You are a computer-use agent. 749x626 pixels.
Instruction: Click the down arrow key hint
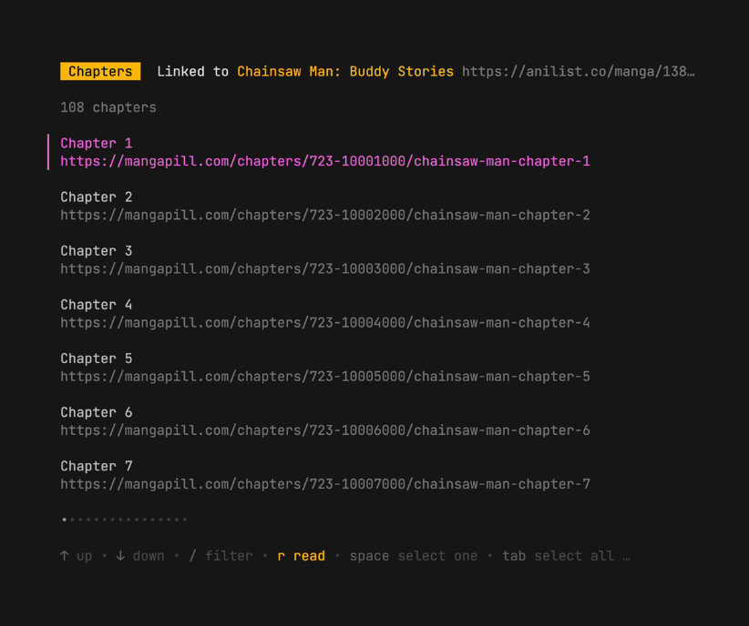pyautogui.click(x=140, y=556)
